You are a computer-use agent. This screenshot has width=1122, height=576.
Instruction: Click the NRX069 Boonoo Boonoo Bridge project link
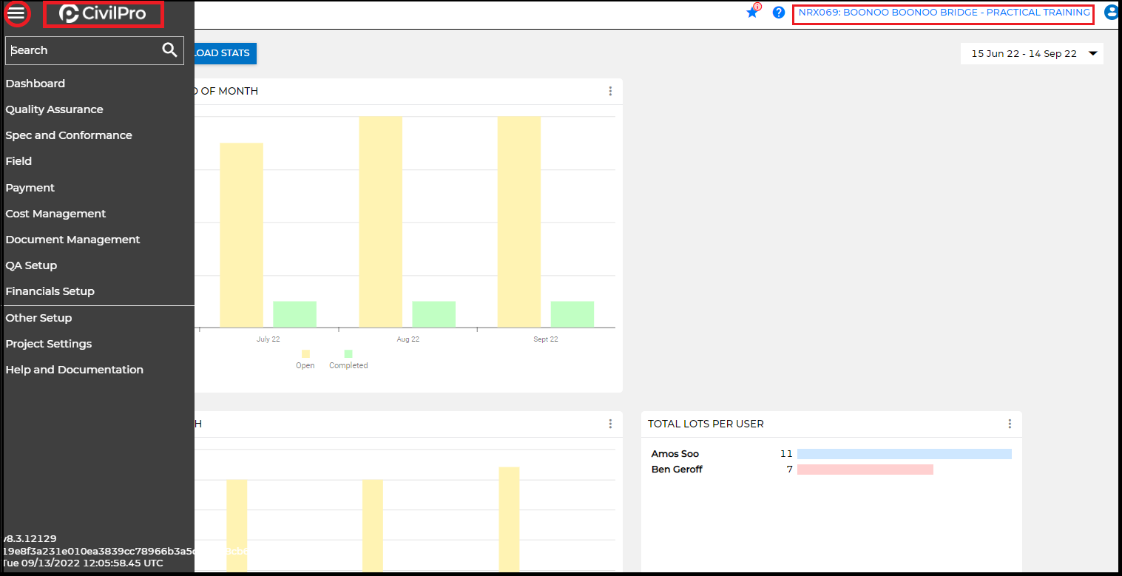[943, 13]
